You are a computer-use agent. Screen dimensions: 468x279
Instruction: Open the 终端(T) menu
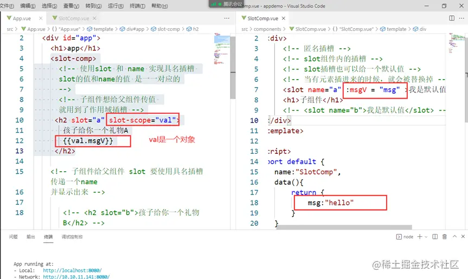coord(138,6)
